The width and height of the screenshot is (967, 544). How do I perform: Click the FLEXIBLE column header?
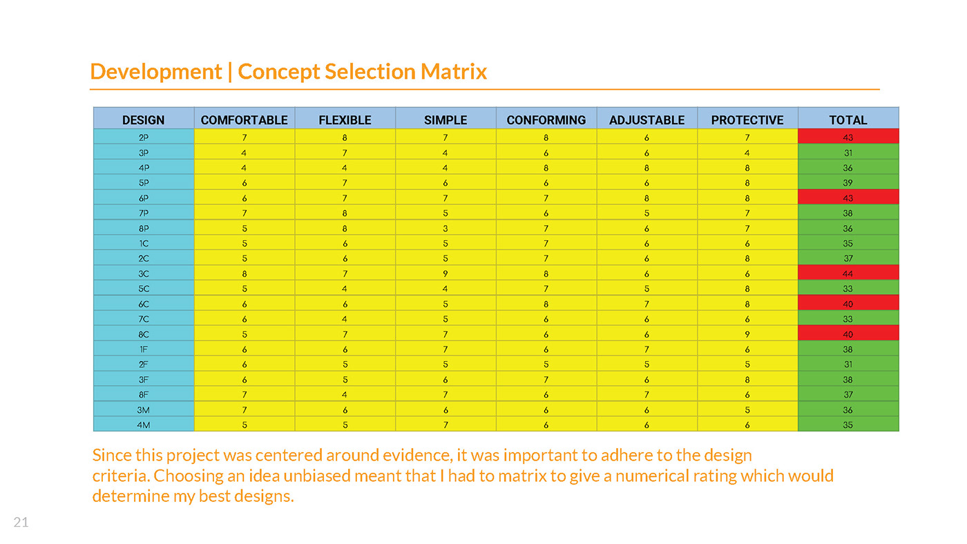(345, 119)
